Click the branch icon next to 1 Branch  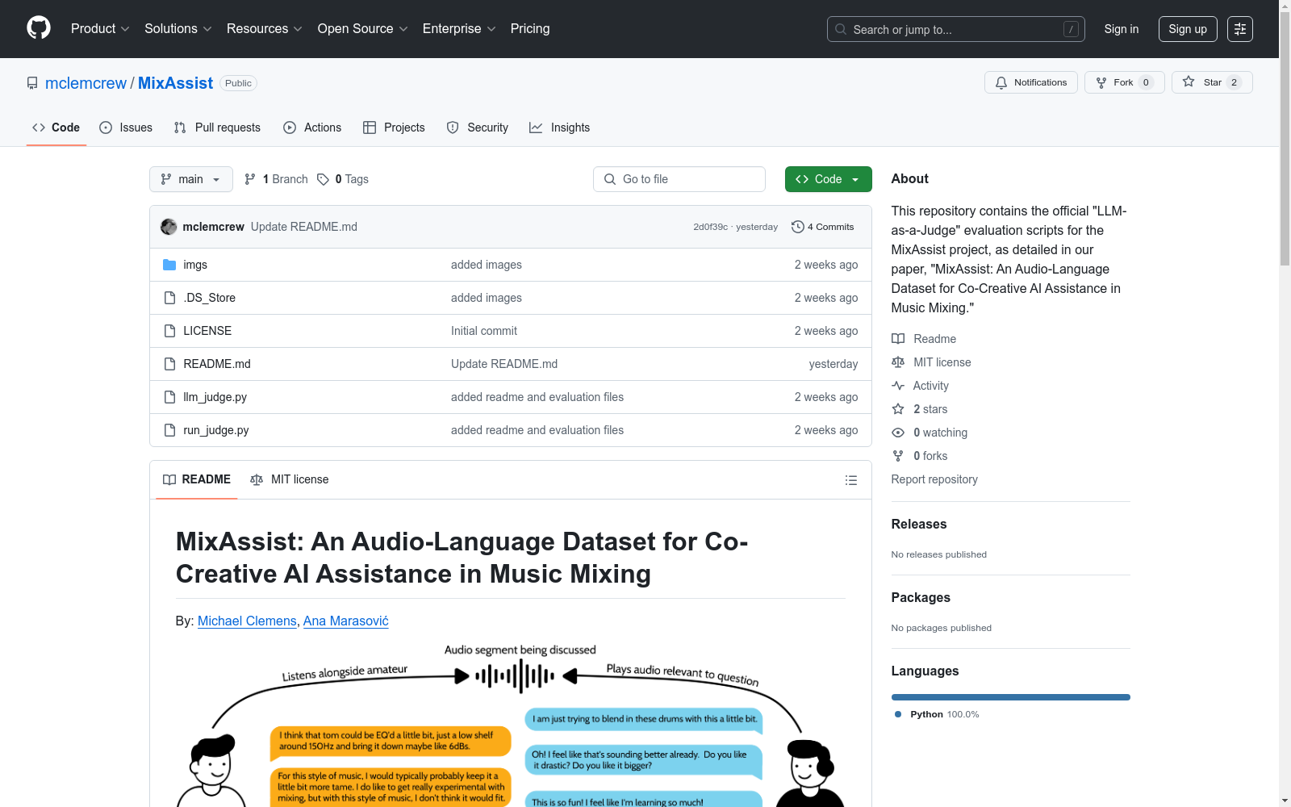[x=250, y=179]
